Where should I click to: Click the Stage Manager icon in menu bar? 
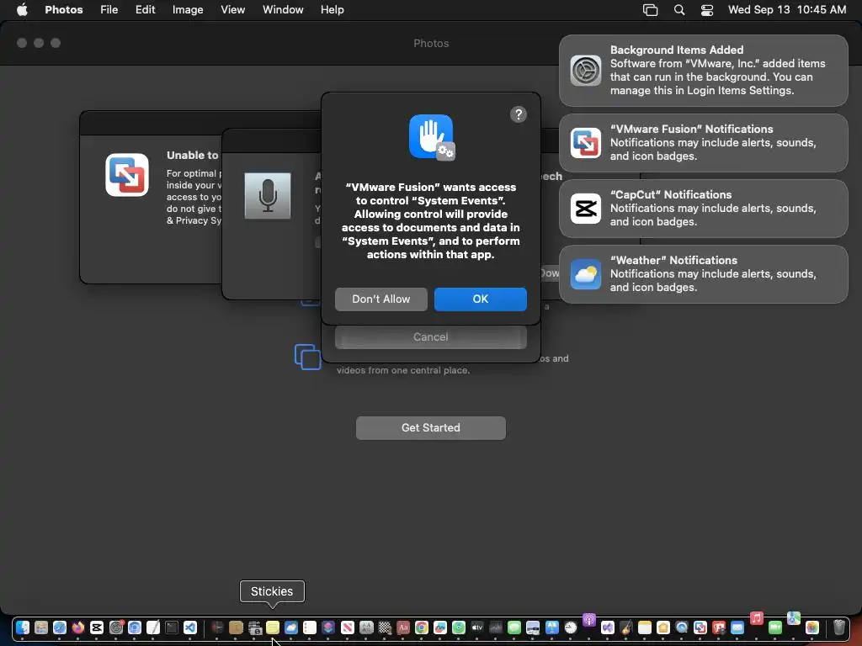click(651, 10)
